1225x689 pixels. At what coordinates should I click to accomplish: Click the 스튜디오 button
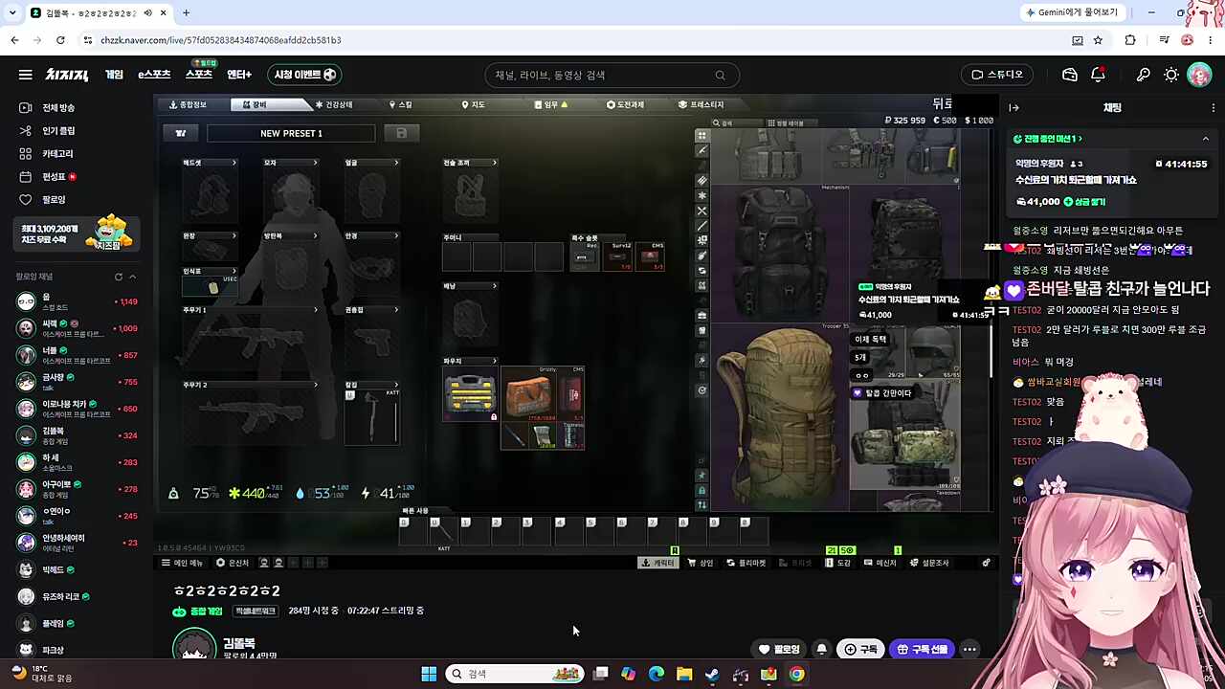[998, 75]
